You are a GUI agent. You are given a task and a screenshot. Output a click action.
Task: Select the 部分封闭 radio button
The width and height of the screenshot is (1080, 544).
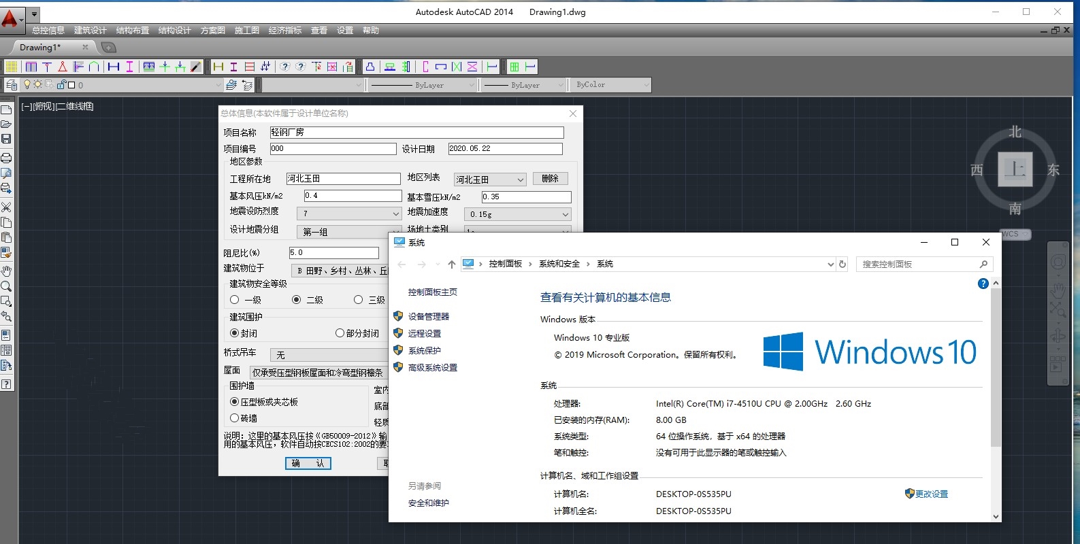coord(340,333)
